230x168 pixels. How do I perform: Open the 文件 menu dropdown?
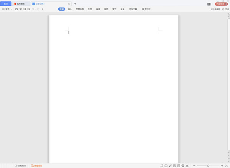7,9
